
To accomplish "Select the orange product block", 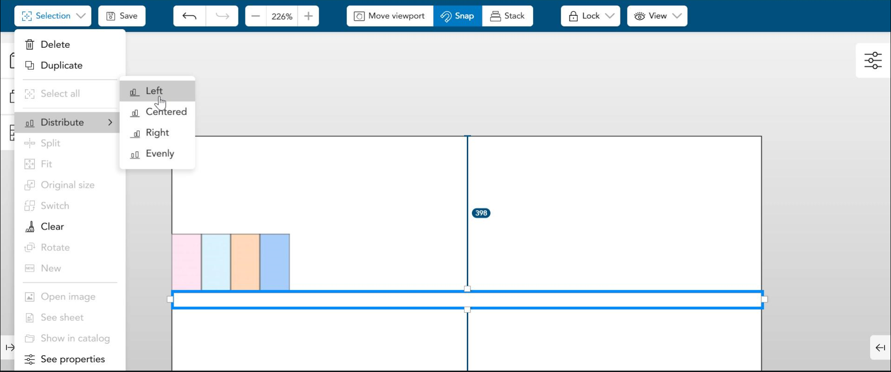I will [x=245, y=263].
